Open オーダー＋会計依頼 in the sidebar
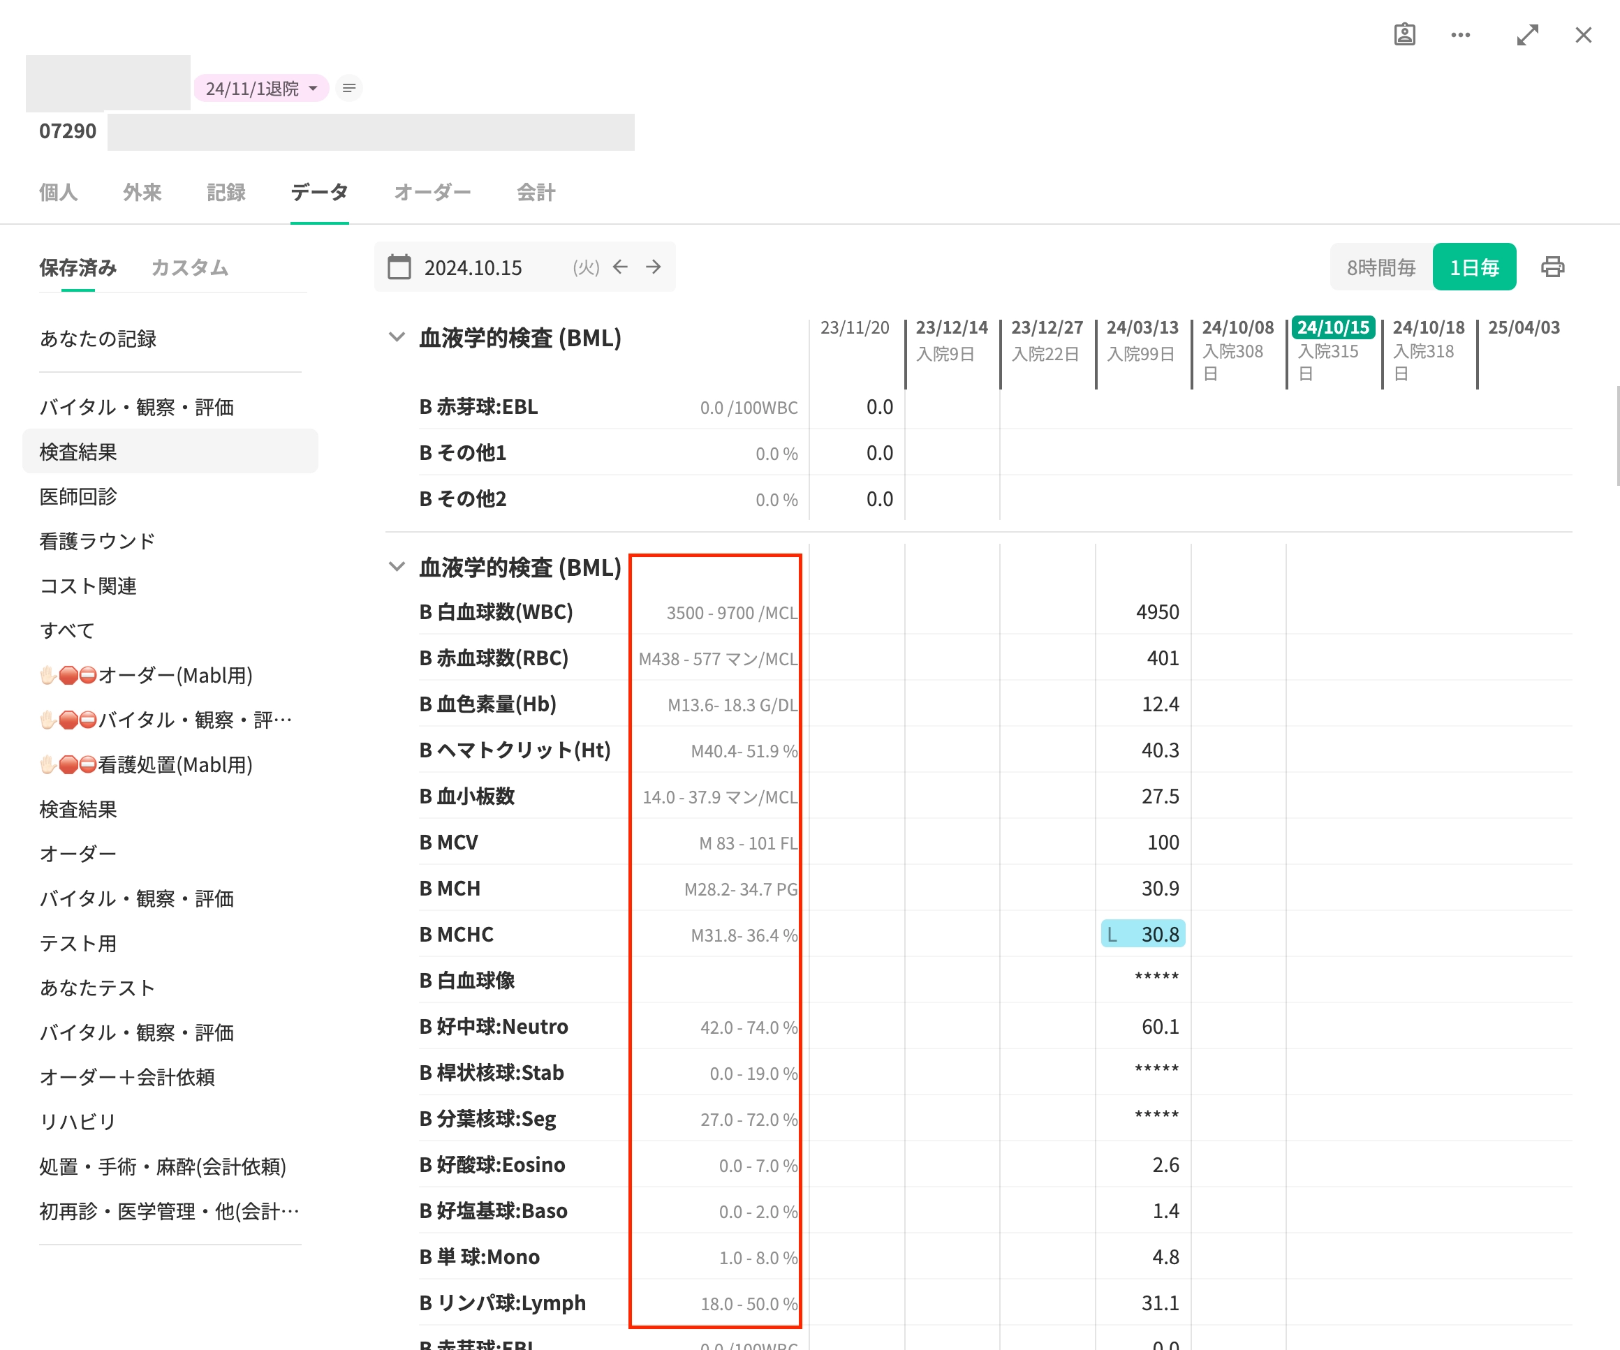The image size is (1620, 1350). pyautogui.click(x=127, y=1078)
